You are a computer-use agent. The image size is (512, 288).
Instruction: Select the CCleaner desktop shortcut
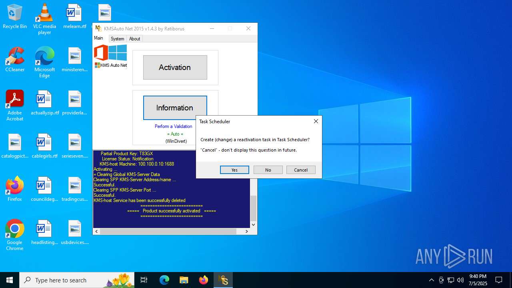pos(15,60)
